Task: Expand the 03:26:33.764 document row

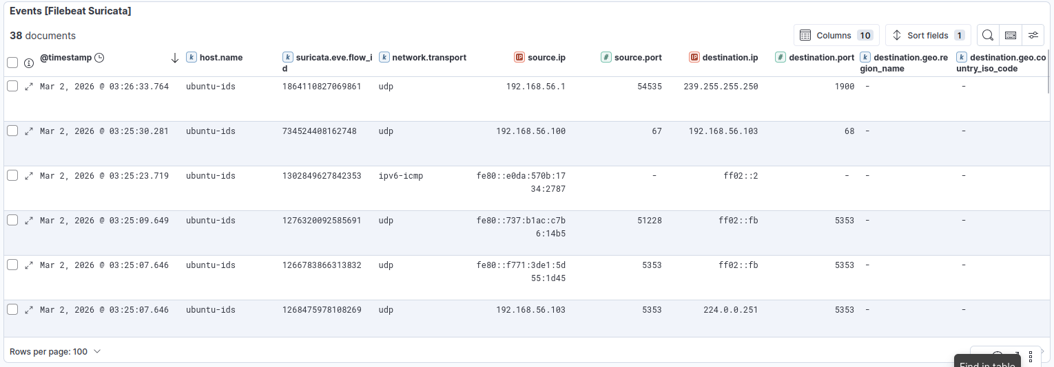Action: 29,87
